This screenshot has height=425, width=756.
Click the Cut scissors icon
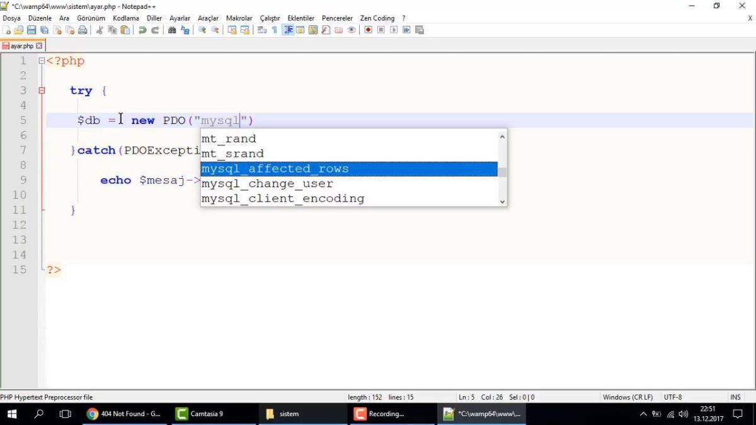99,30
